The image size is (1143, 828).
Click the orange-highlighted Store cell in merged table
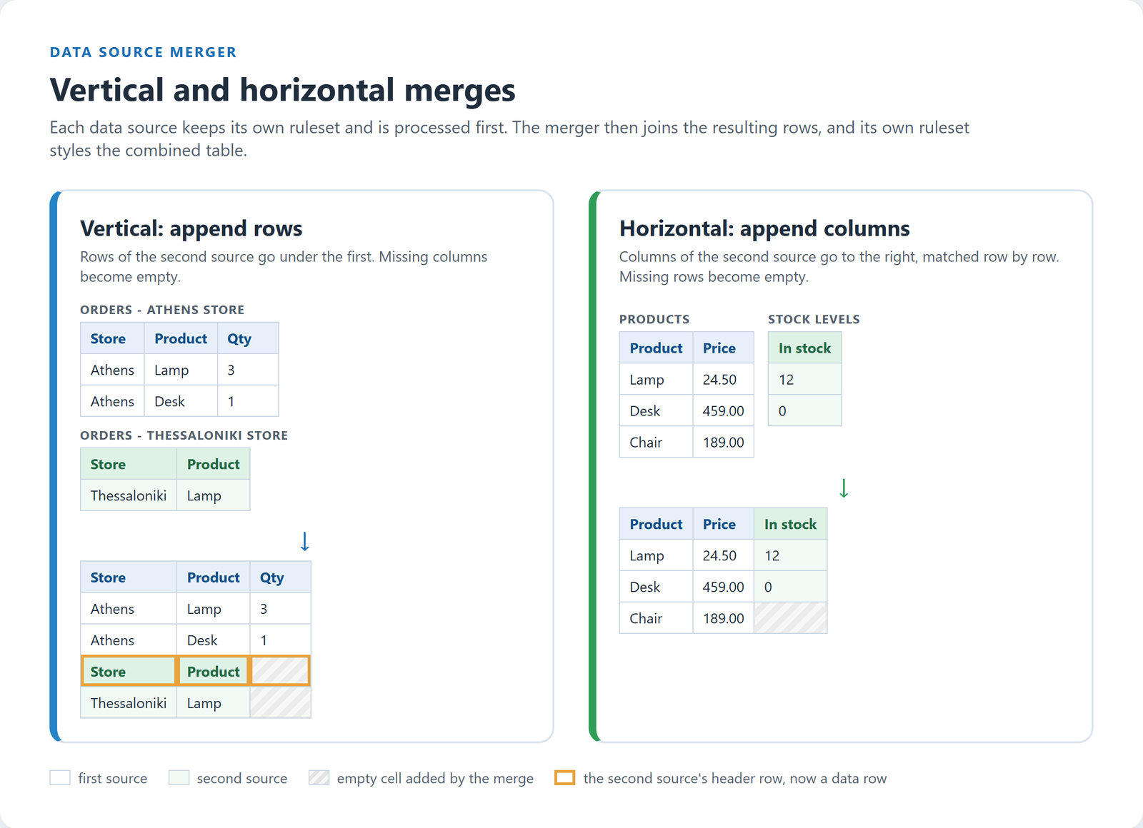[129, 671]
